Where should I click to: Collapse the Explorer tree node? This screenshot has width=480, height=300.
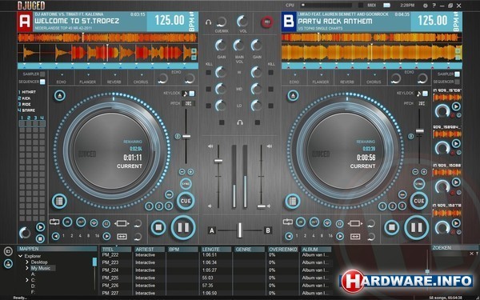[21, 256]
